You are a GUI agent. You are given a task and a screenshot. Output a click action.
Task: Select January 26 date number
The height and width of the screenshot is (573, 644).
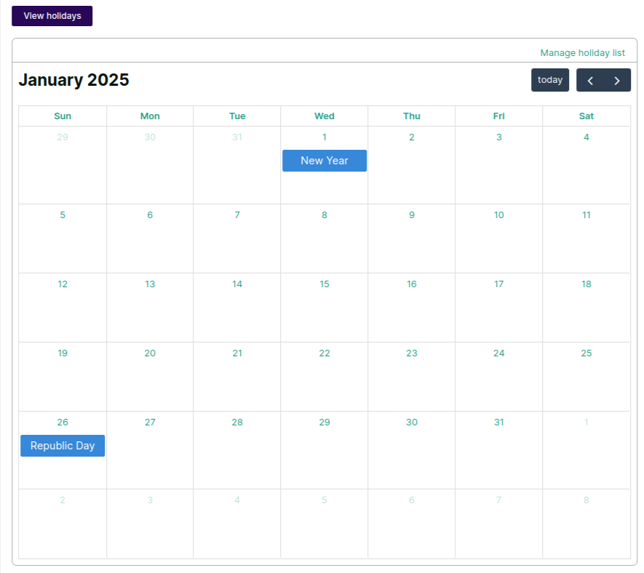coord(63,422)
